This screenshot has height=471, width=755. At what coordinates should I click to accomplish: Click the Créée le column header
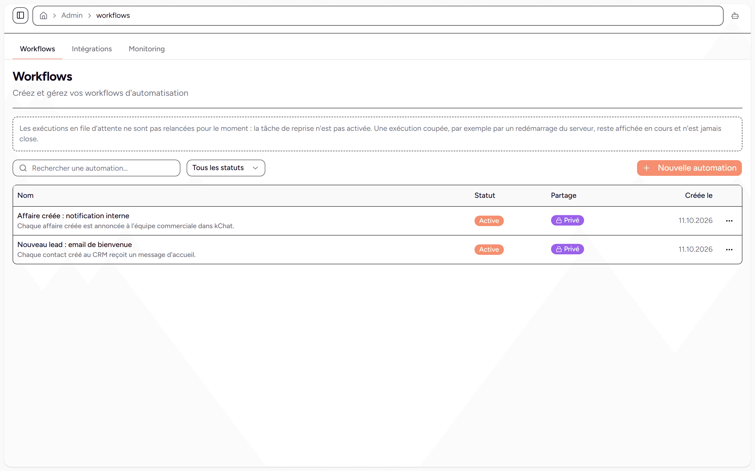699,195
